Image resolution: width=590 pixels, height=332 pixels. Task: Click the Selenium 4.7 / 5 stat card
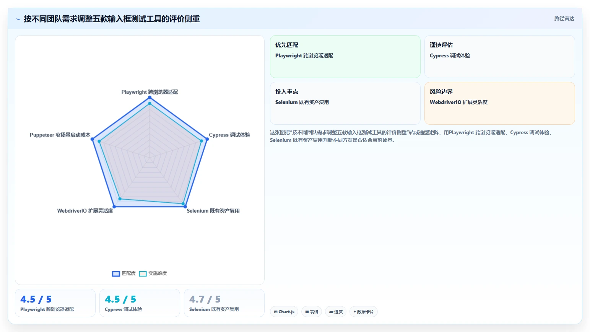224,303
